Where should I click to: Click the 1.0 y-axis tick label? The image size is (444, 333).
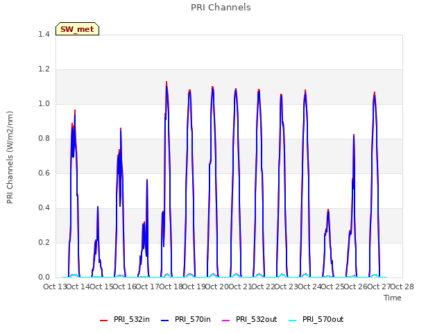(x=44, y=103)
